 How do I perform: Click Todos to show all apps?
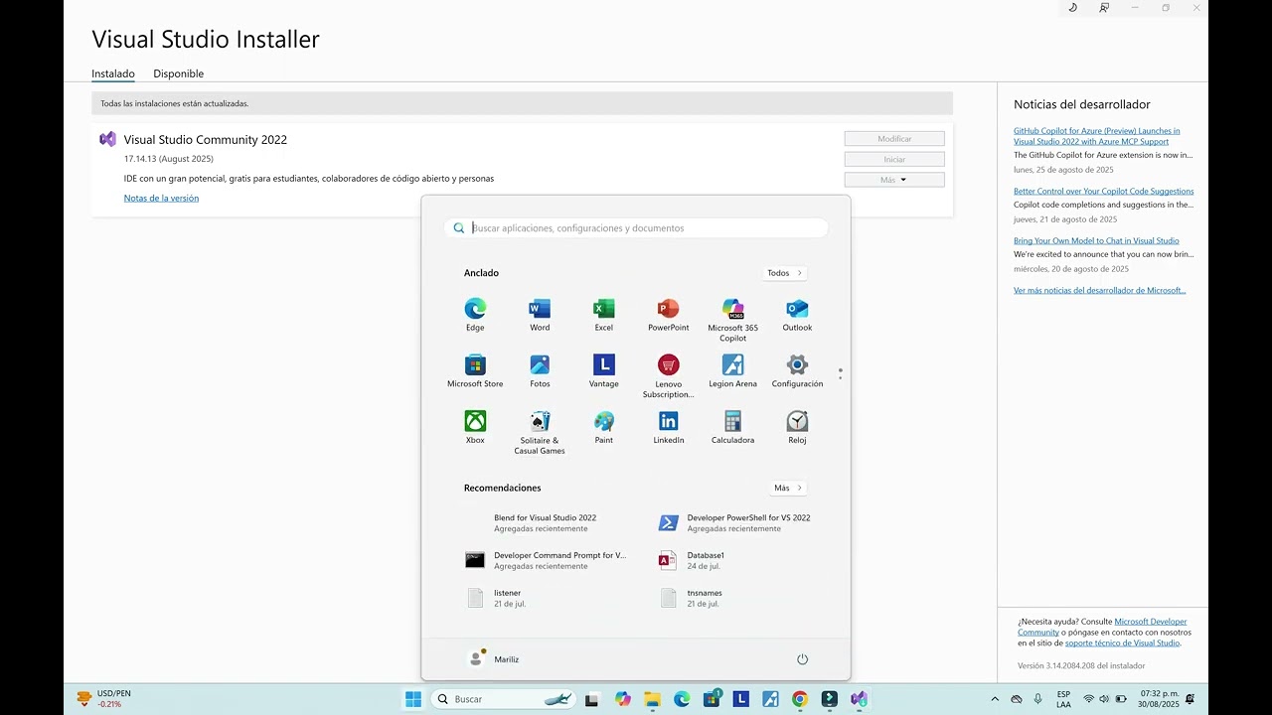pos(785,273)
